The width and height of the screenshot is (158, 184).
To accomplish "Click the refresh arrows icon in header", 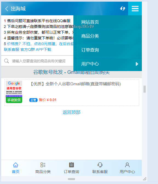I will pos(122,8).
